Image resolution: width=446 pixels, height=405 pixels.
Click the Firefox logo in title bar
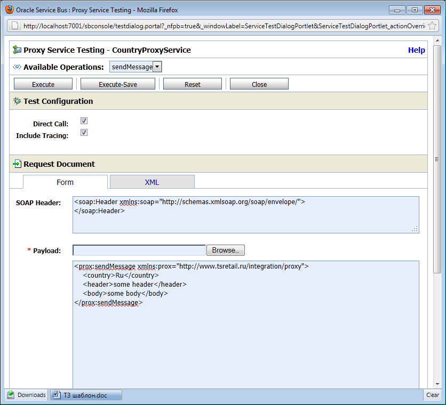click(x=10, y=10)
